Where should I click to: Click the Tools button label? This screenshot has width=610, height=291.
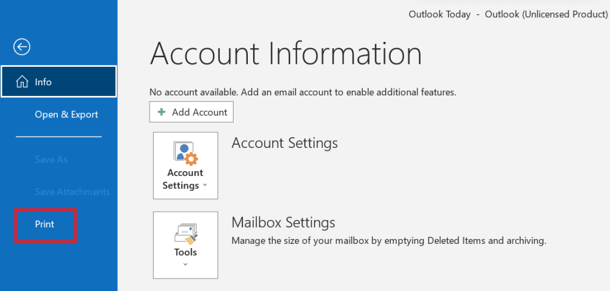185,252
